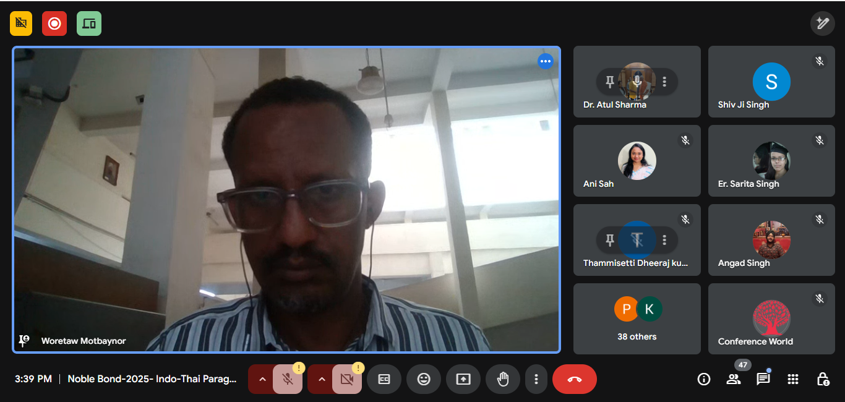Screen dimensions: 845x402
Task: Click the green screen devices icon
Action: point(89,24)
